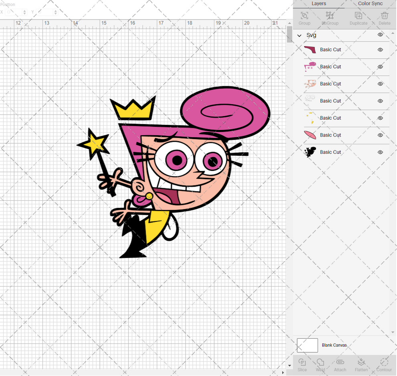Viewport: 397px width, 376px height.
Task: Switch to the Color Sync tab
Action: [369, 4]
